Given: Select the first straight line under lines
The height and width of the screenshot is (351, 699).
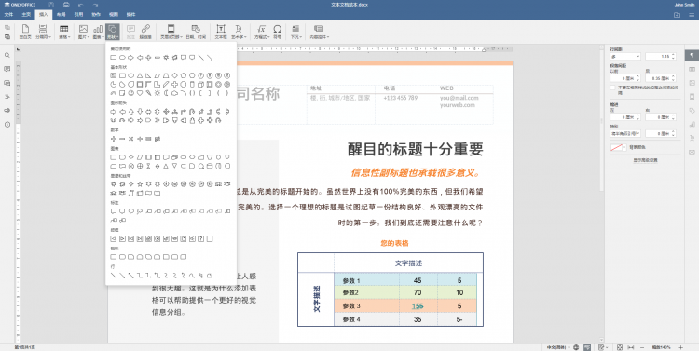Looking at the screenshot, I should (113, 276).
